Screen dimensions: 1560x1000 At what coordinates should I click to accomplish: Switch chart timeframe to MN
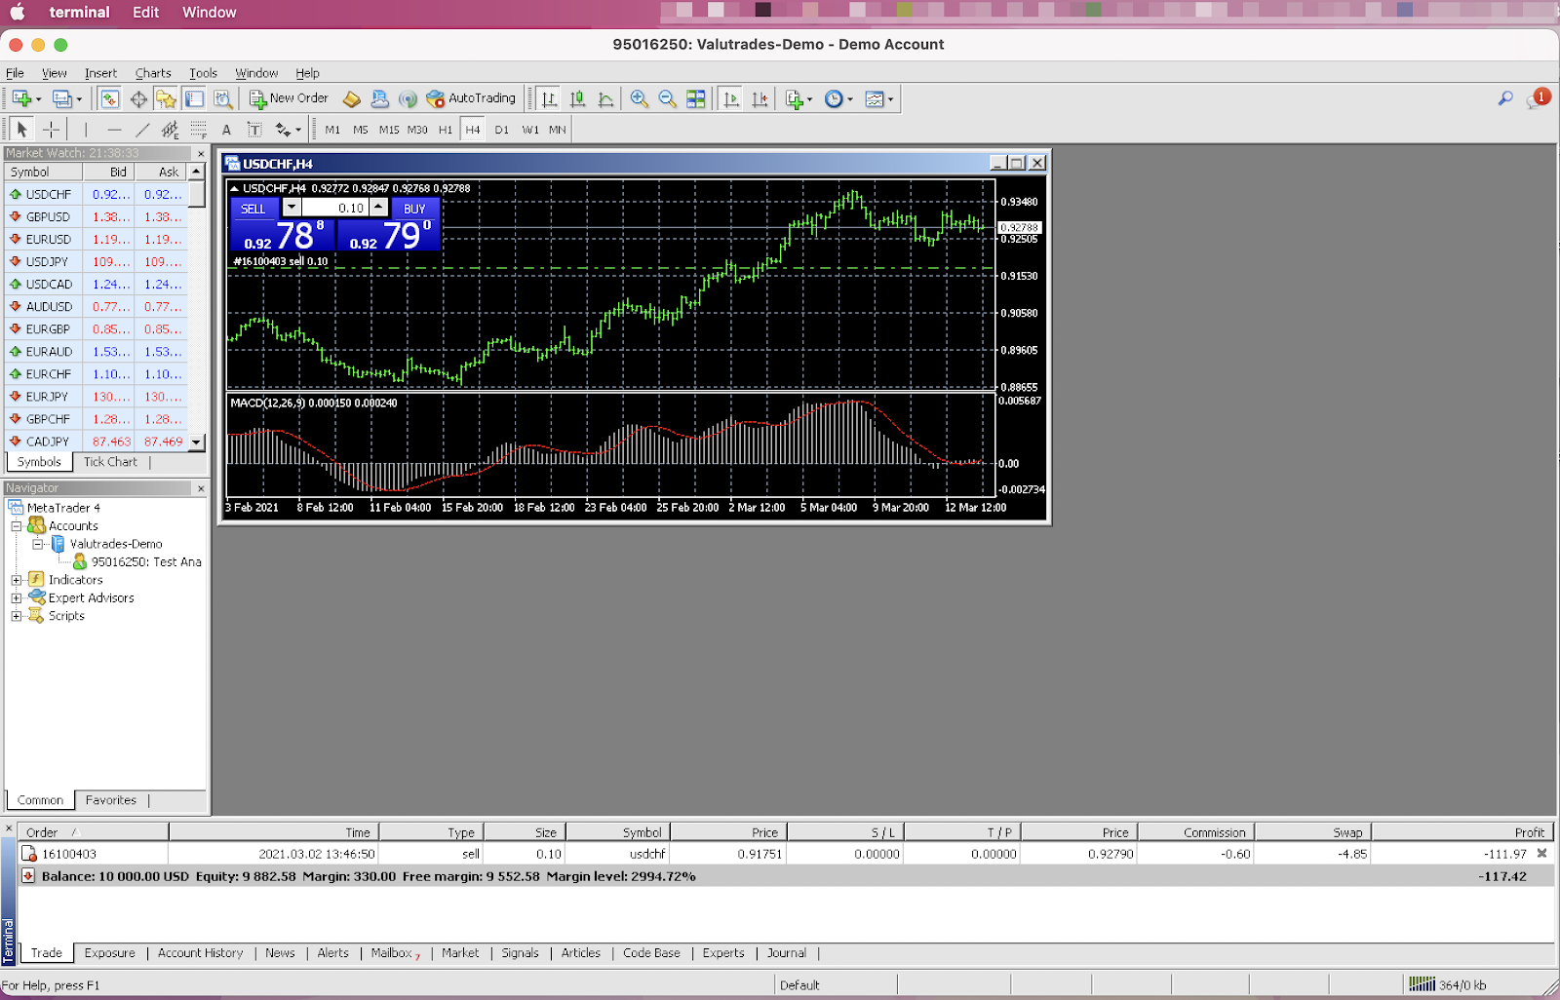click(558, 130)
